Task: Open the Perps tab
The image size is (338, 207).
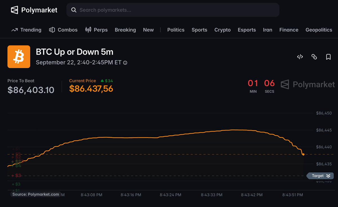Action: pyautogui.click(x=96, y=30)
